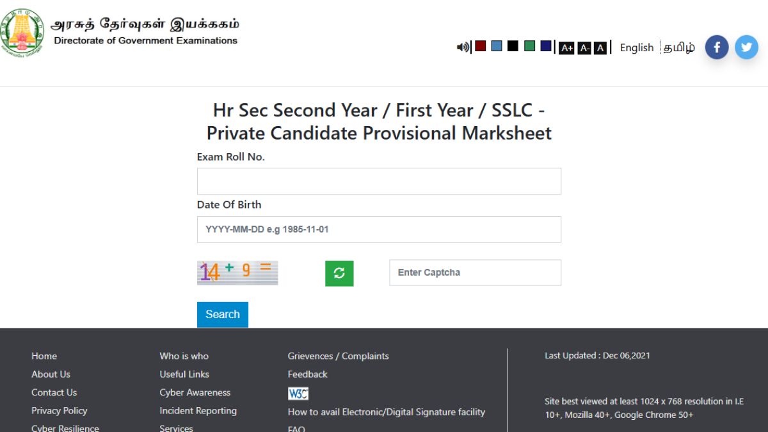Refresh the captcha with green reload icon
This screenshot has height=432, width=768.
(x=339, y=273)
